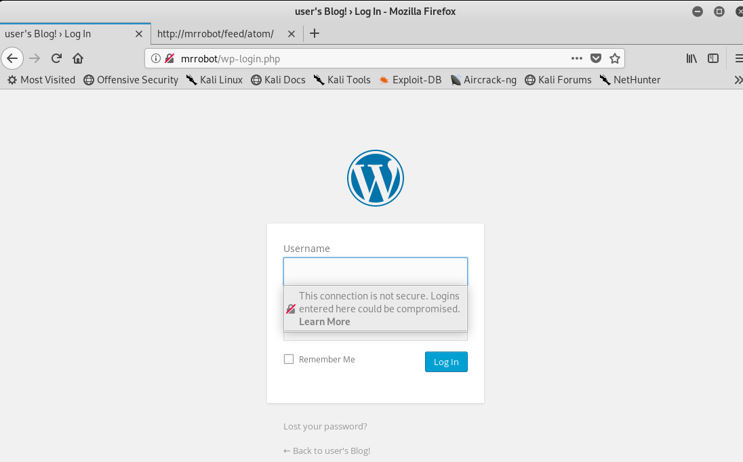Viewport: 743px width, 462px height.
Task: Switch to user's Blog Log In tab
Action: coord(75,34)
